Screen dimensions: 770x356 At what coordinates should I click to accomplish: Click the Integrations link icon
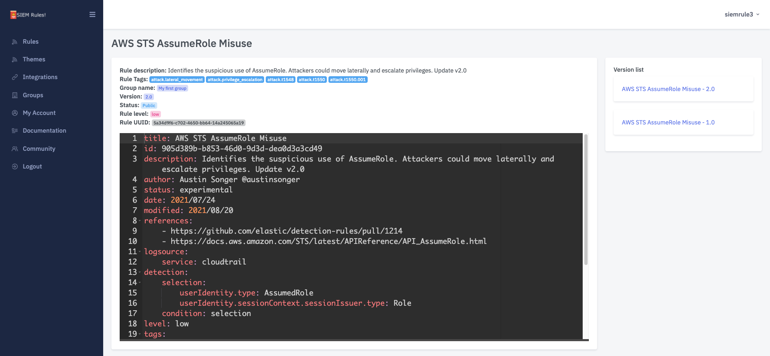[15, 77]
